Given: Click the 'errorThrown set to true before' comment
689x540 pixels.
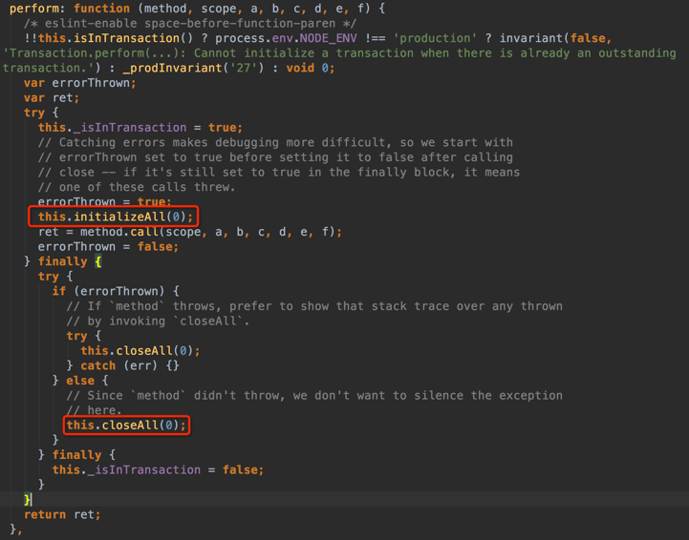Looking at the screenshot, I should 275,157.
